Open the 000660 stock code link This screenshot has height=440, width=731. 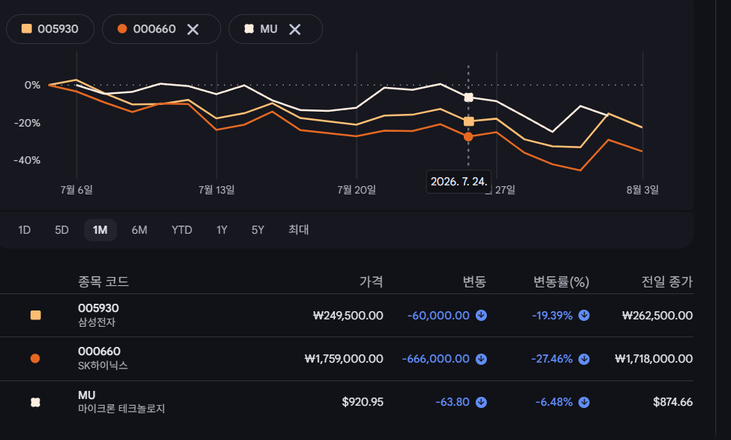pos(99,351)
